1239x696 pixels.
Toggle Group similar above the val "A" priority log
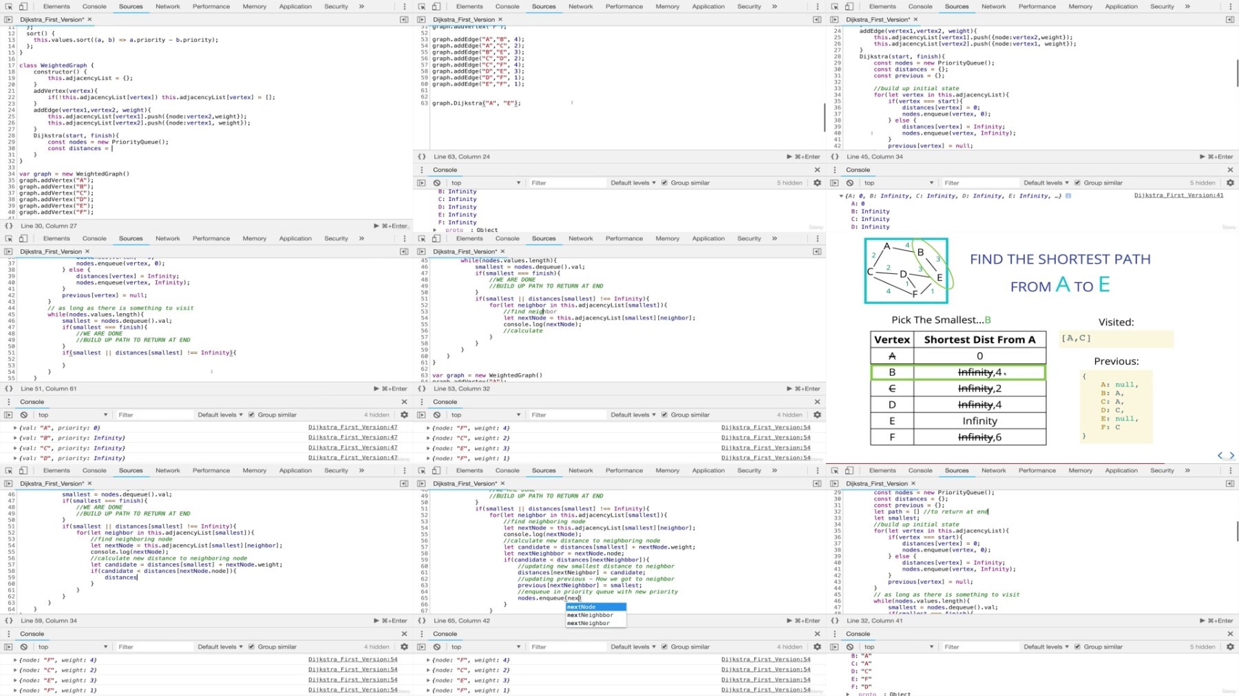click(x=251, y=415)
